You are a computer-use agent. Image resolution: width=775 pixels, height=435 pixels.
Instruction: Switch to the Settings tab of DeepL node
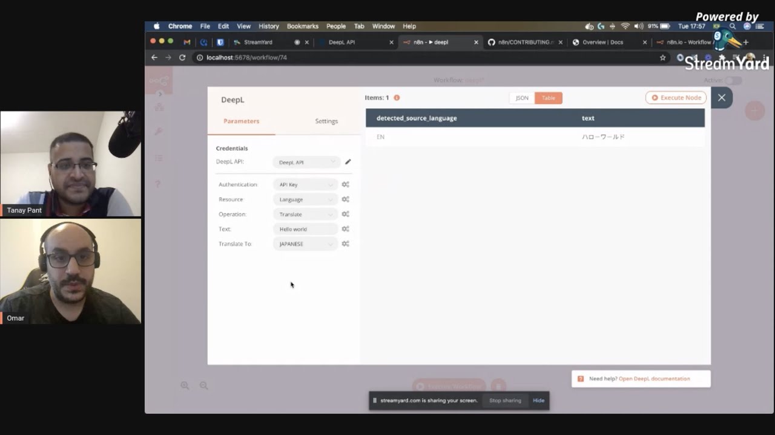click(x=326, y=121)
